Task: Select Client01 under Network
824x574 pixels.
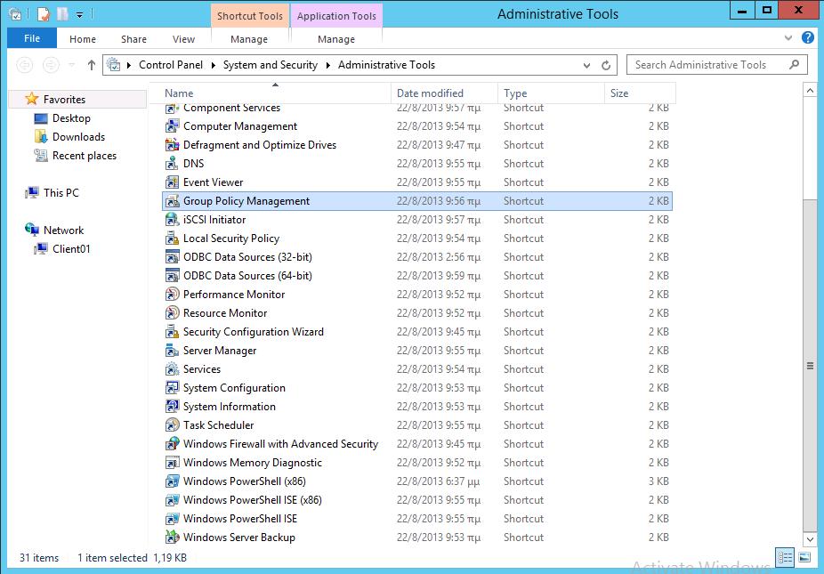Action: tap(71, 249)
